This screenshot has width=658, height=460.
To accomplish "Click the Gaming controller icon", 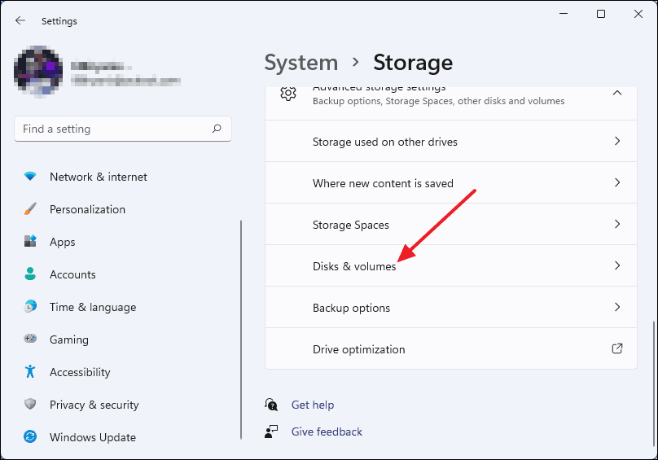I will [30, 340].
